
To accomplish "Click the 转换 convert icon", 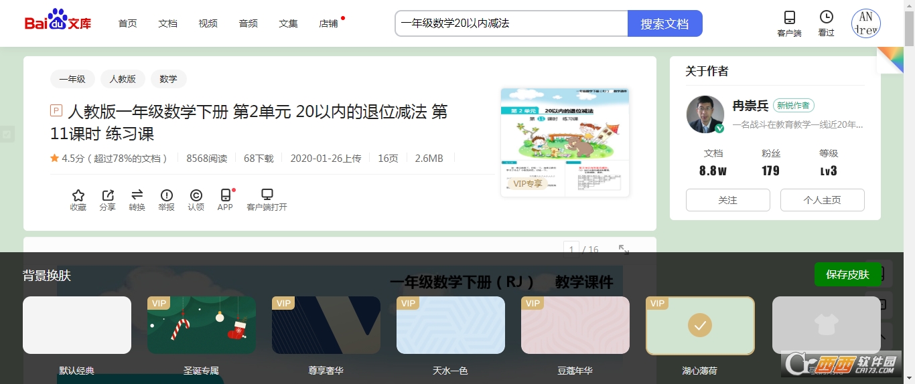I will [x=137, y=195].
